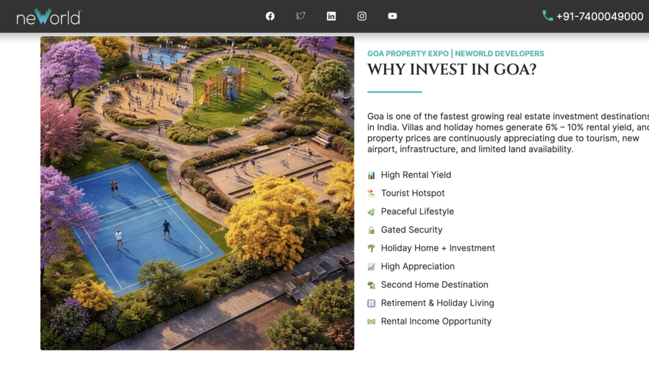Viewport: 649px width, 377px height.
Task: Open the YouTube social icon
Action: (x=392, y=16)
